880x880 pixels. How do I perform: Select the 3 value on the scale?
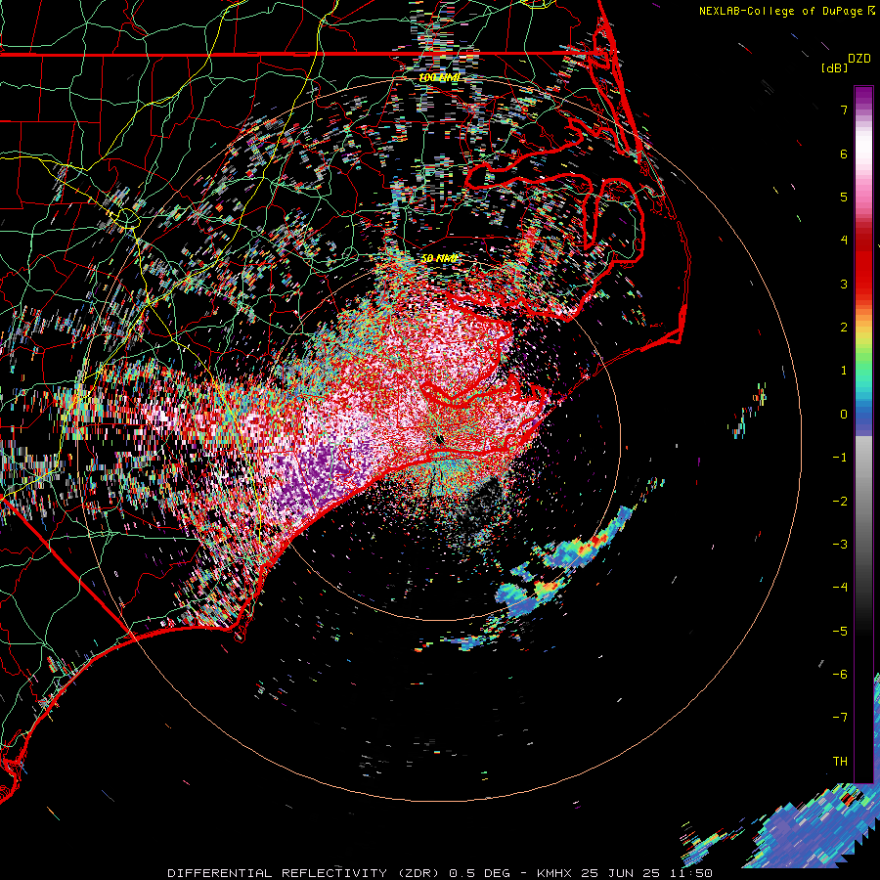844,284
